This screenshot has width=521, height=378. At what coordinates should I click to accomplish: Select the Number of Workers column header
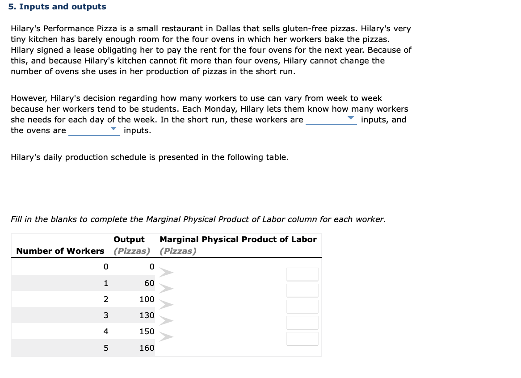click(x=59, y=251)
